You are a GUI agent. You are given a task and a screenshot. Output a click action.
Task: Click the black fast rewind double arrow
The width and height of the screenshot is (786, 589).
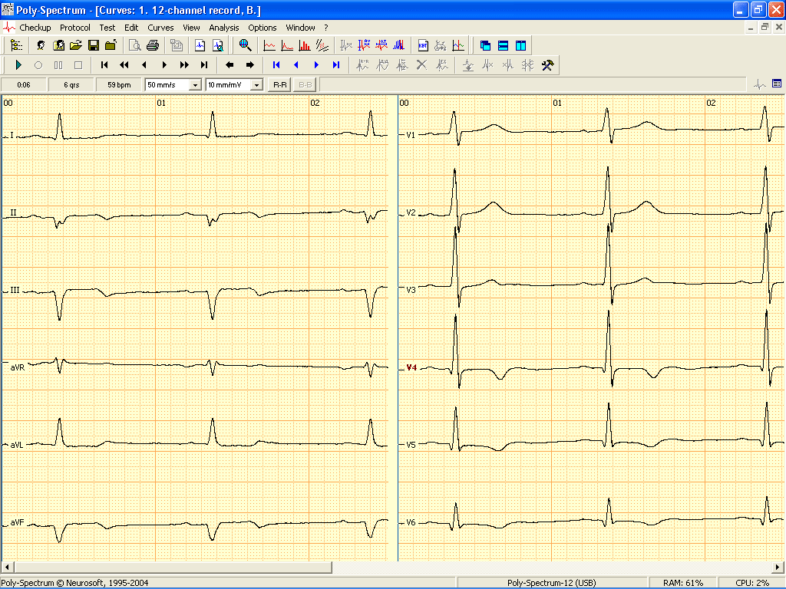124,65
